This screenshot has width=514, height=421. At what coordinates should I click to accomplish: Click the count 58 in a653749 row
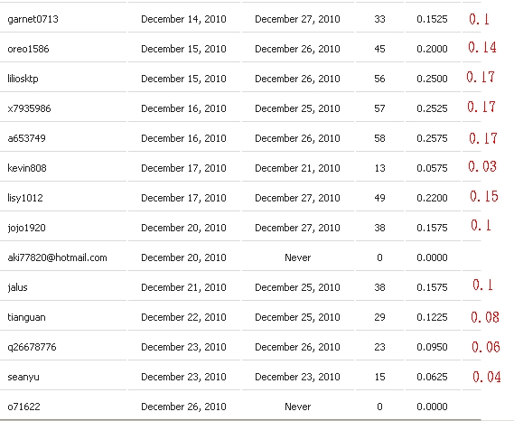(379, 138)
